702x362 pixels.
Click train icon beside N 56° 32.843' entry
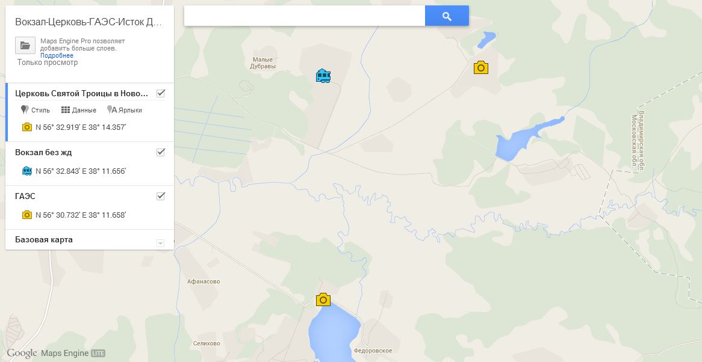tap(27, 171)
